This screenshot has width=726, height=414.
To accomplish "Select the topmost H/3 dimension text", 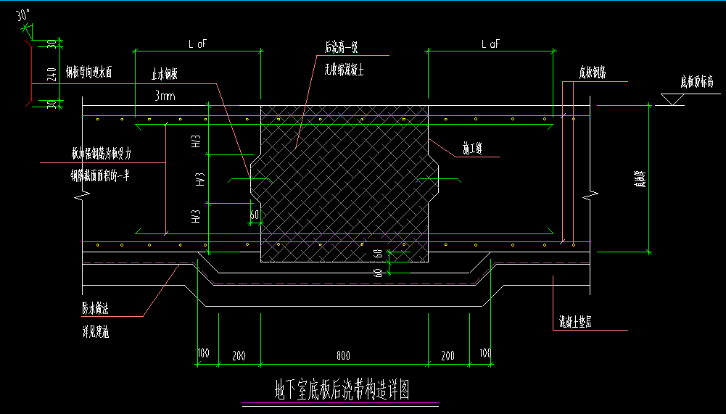I will pyautogui.click(x=197, y=141).
